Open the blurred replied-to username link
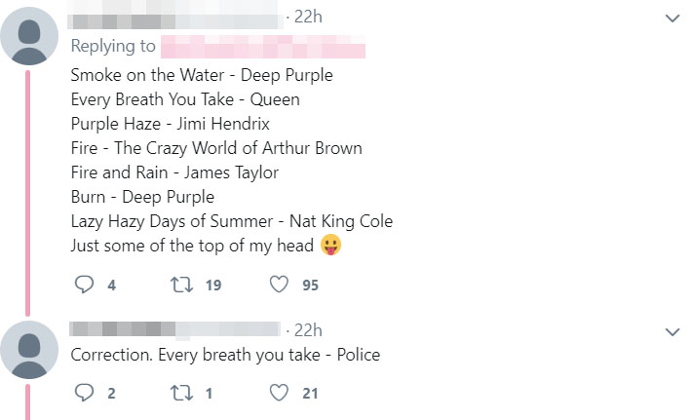This screenshot has width=692, height=420. (262, 47)
